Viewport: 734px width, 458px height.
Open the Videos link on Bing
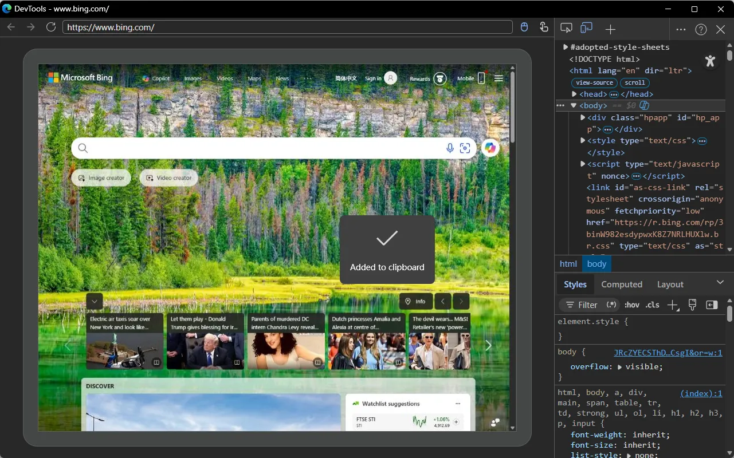[225, 78]
